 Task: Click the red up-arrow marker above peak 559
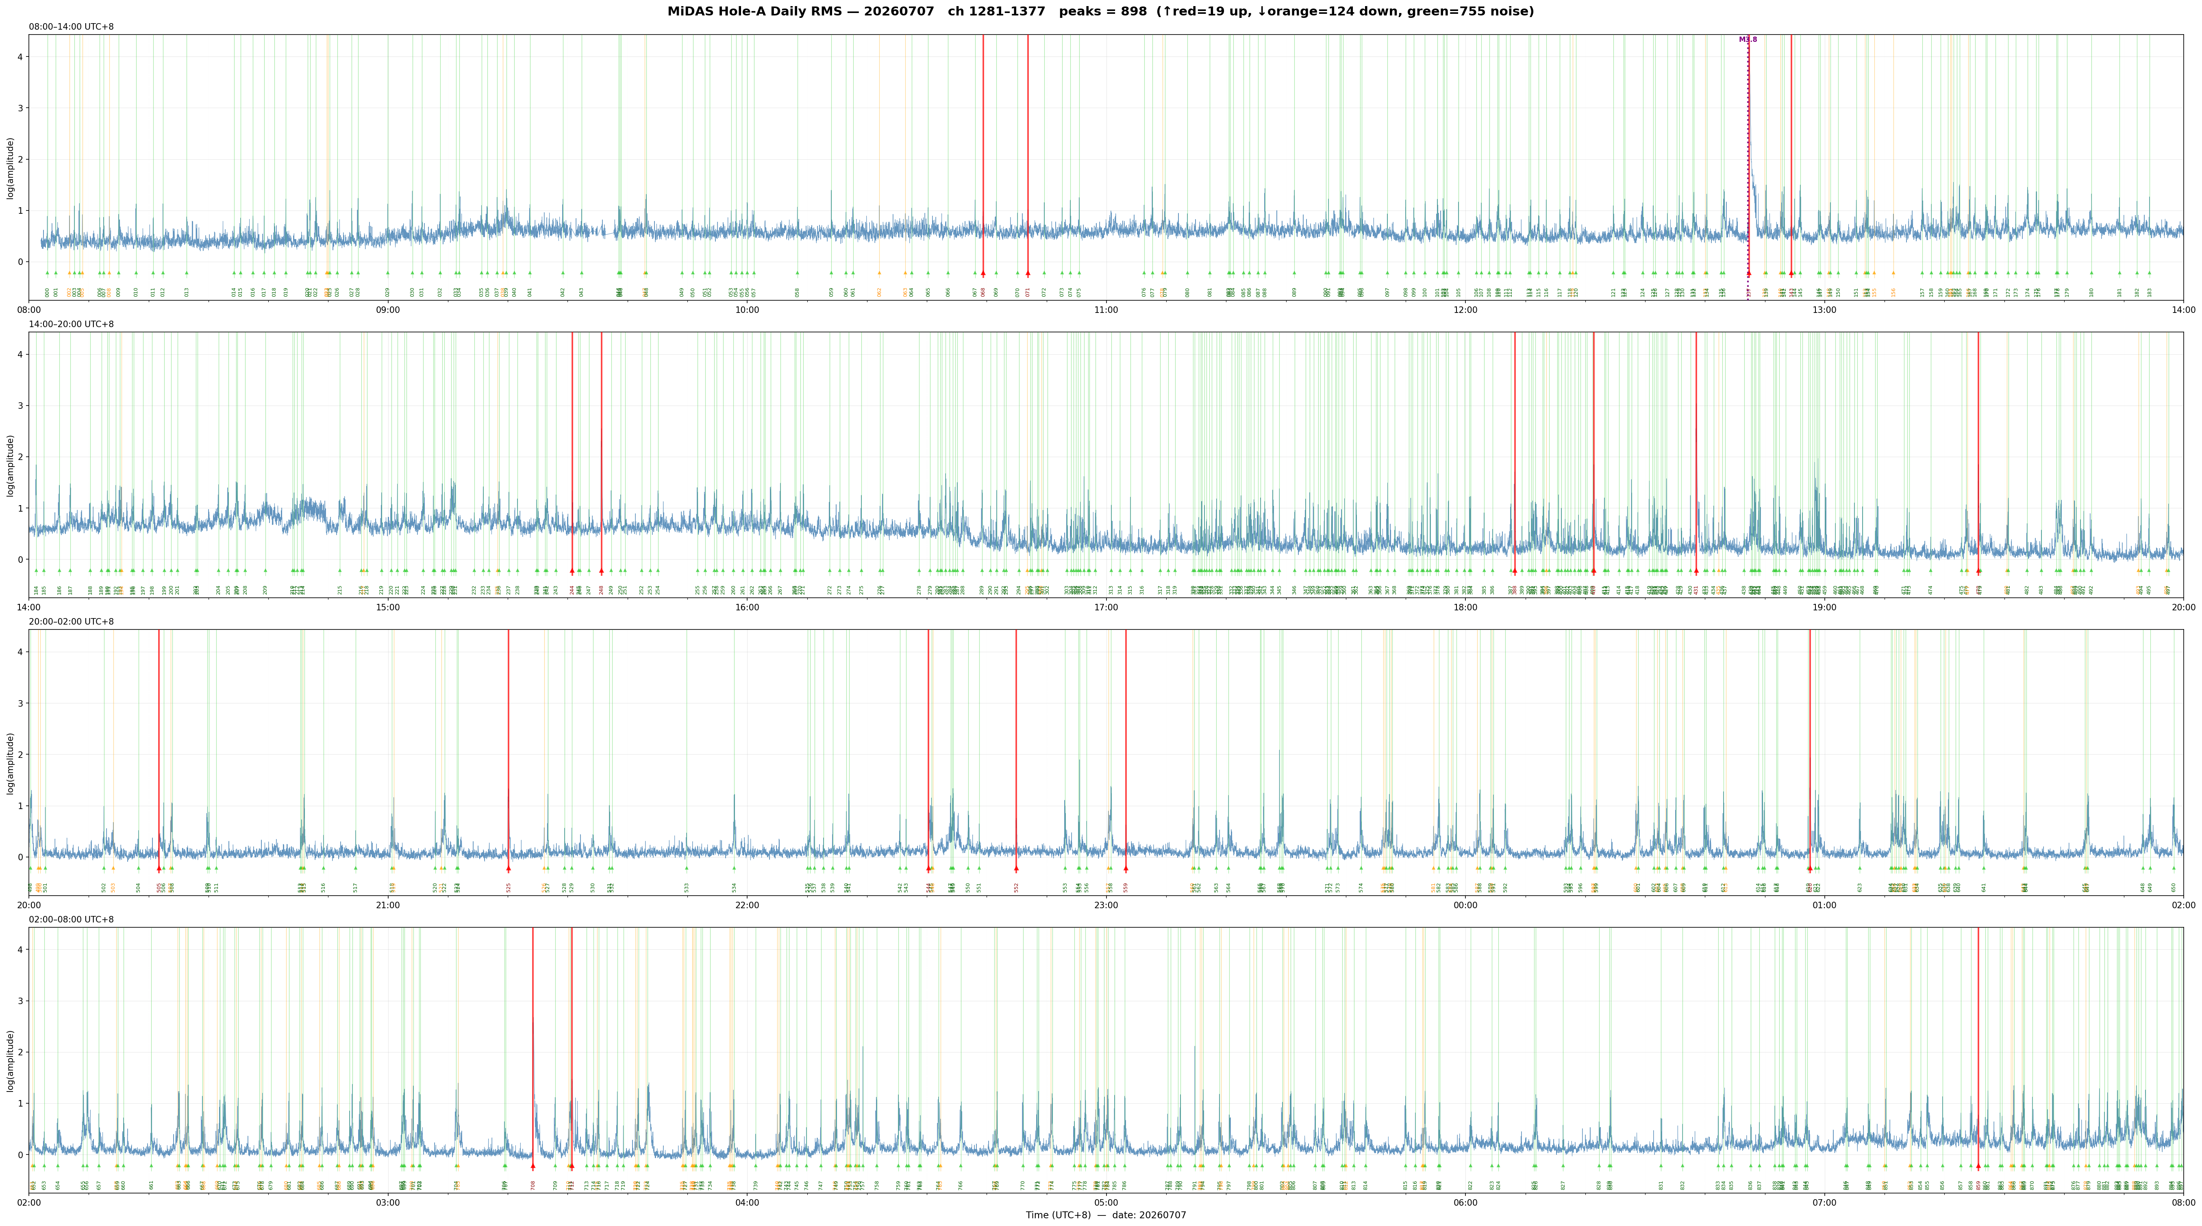(x=1126, y=869)
